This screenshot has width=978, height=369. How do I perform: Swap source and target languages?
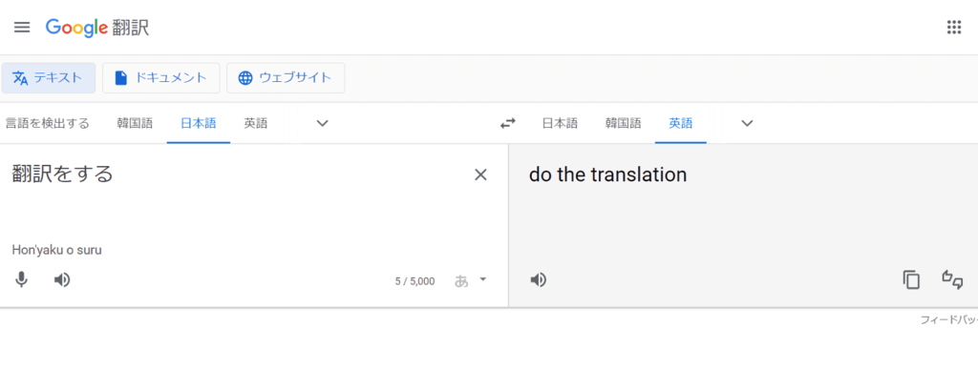point(508,123)
